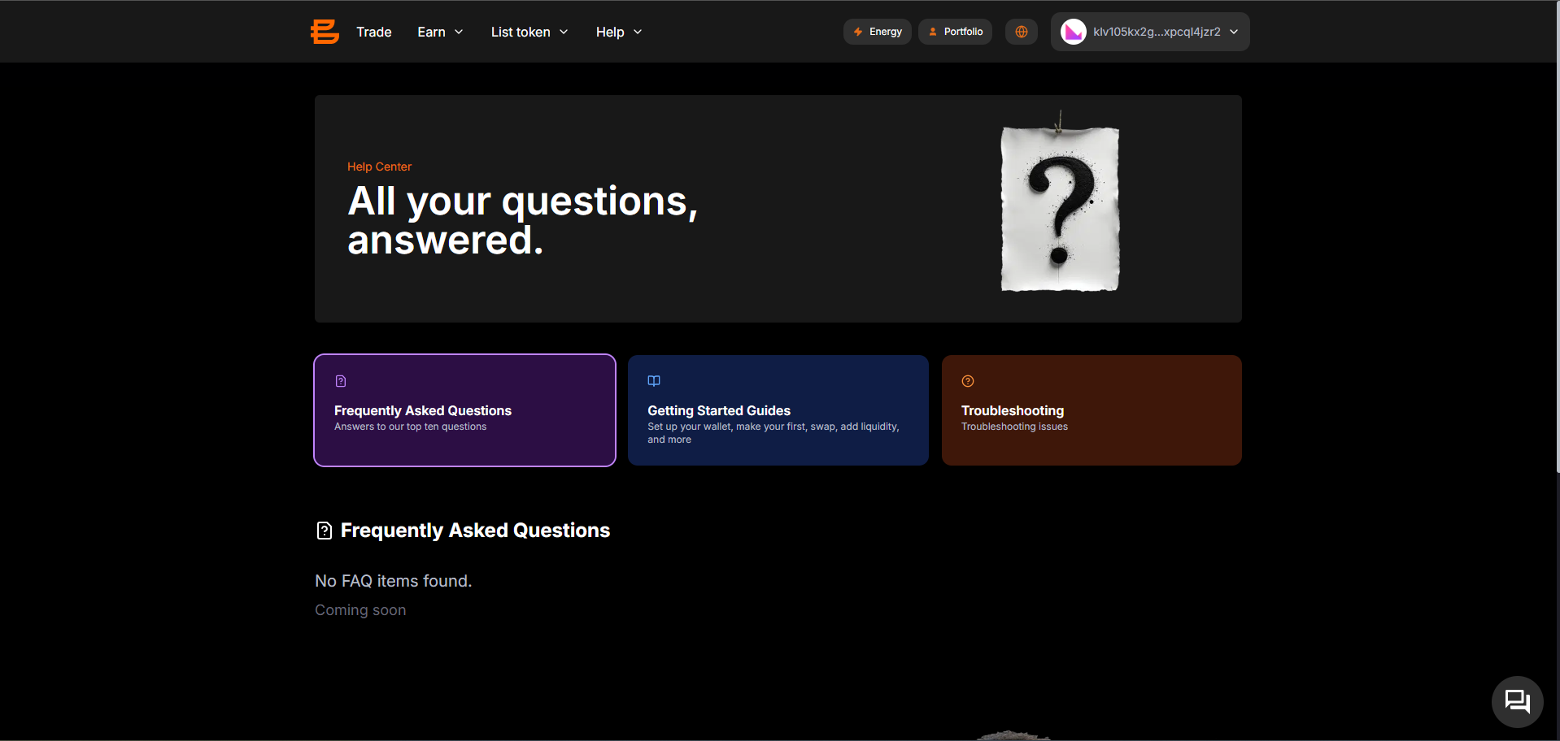This screenshot has height=741, width=1560.
Task: Open the chat support bubble
Action: point(1518,702)
